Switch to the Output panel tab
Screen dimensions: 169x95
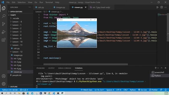51,68
